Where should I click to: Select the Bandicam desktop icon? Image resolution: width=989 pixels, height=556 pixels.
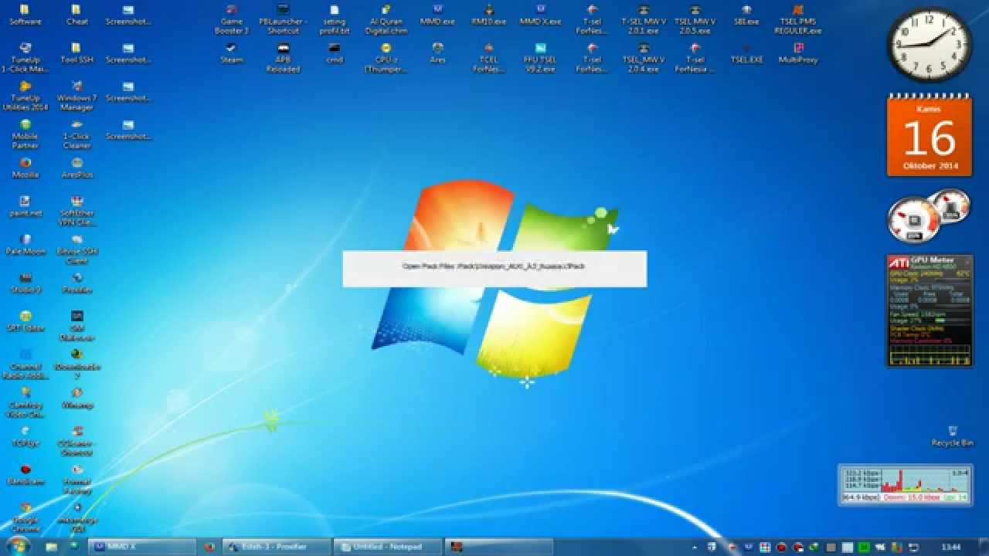(25, 474)
